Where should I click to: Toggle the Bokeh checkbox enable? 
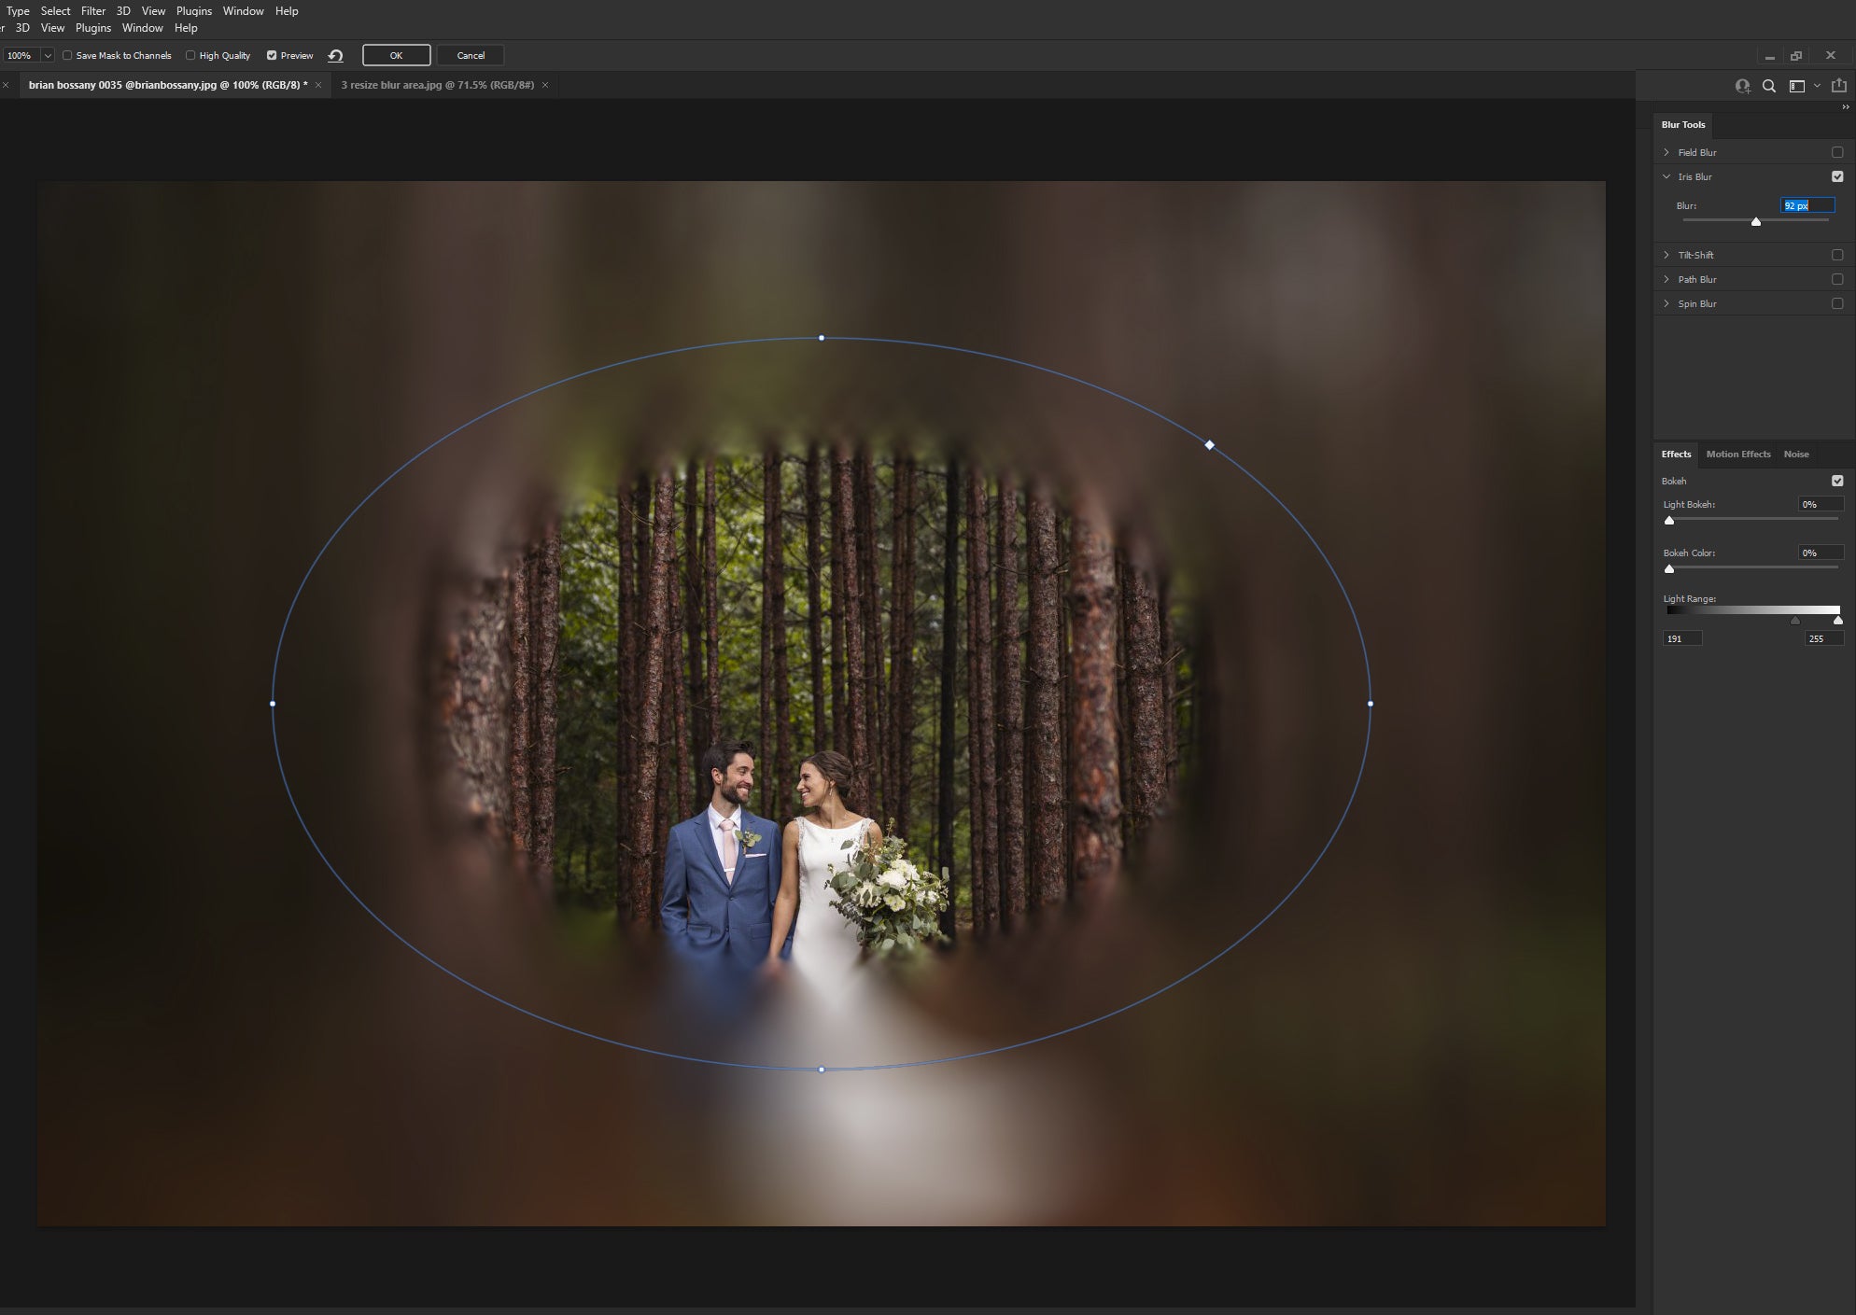coord(1839,480)
